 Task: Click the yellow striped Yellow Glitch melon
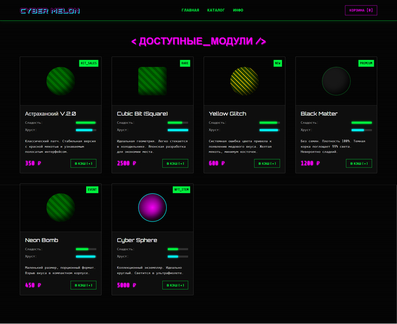pyautogui.click(x=244, y=81)
